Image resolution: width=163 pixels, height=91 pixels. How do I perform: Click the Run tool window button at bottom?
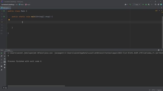click(x=5, y=88)
